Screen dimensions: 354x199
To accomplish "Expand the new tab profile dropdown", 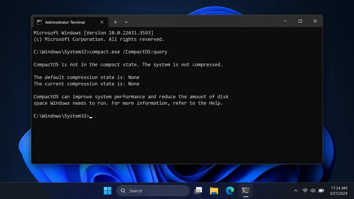I will [x=126, y=22].
